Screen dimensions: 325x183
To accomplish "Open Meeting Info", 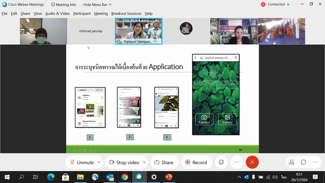I will tap(63, 5).
